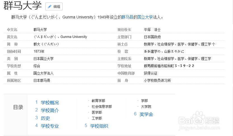Click the 校歌 value text

coord(164,51)
